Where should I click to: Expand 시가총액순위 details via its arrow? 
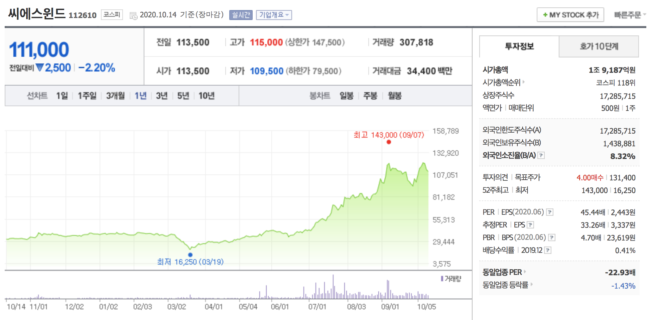pos(524,83)
